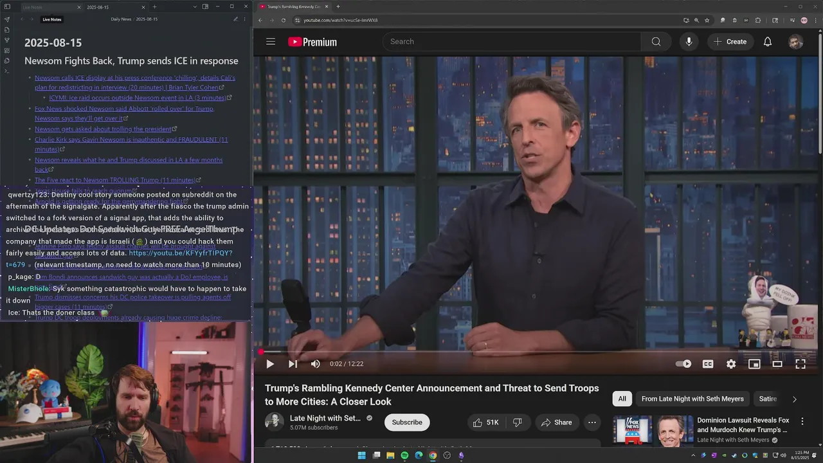Open Spotify from the taskbar

point(404,455)
